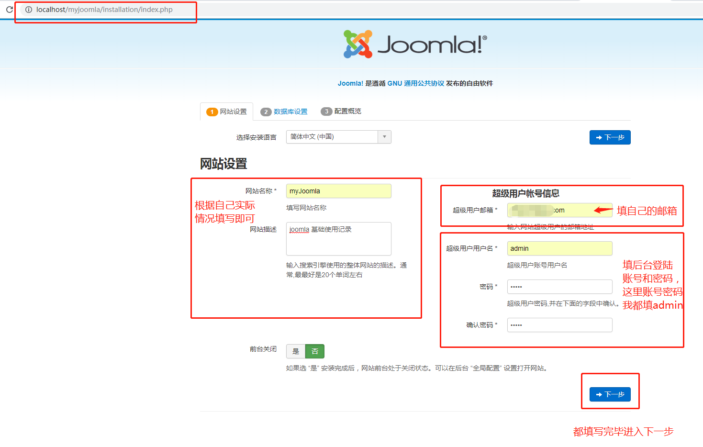703x447 pixels.
Task: Click the language dropdown arrow
Action: point(384,137)
